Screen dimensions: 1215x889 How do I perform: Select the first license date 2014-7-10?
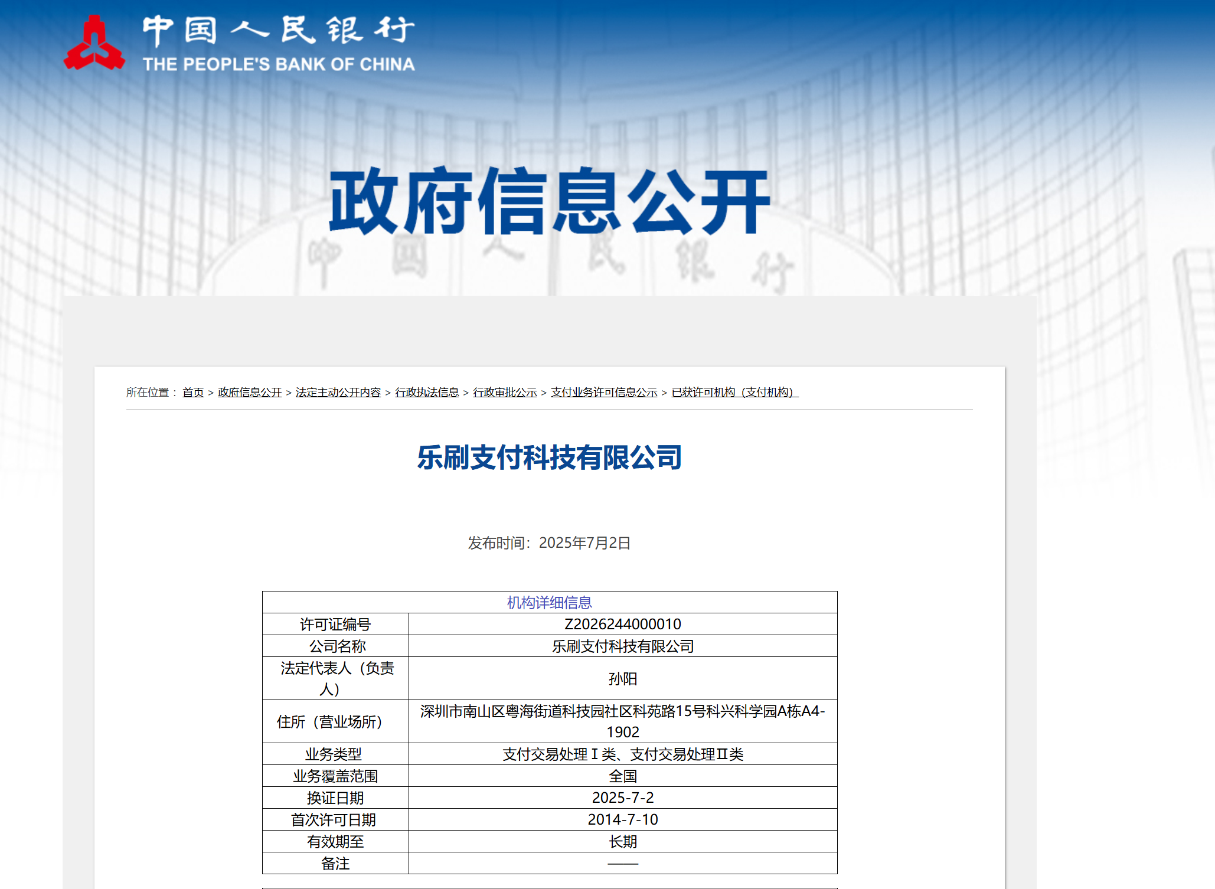tap(623, 819)
